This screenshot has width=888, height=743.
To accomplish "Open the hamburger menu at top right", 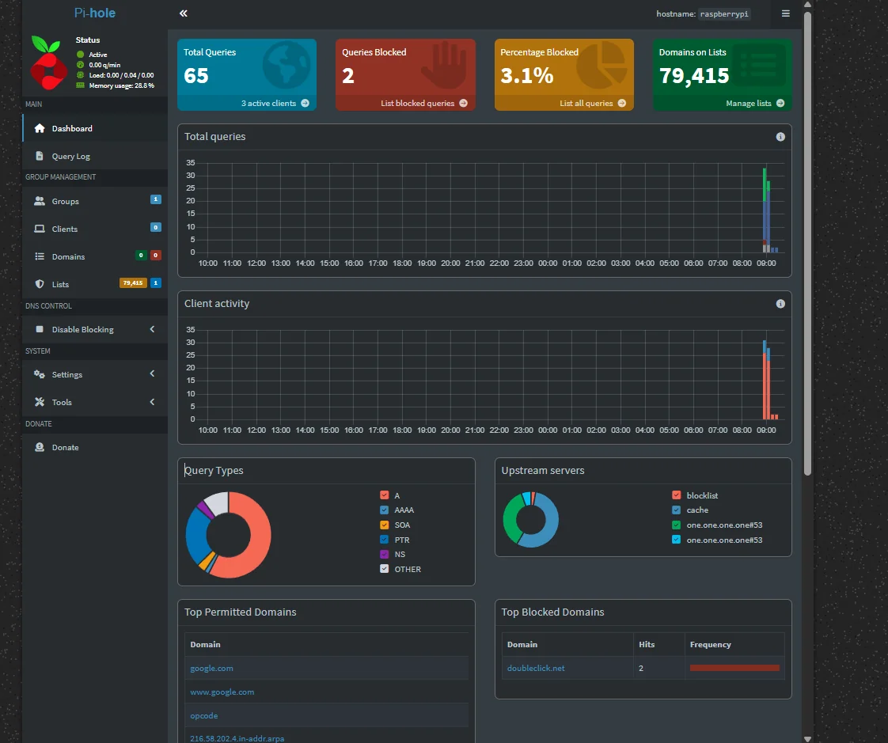I will click(x=785, y=13).
